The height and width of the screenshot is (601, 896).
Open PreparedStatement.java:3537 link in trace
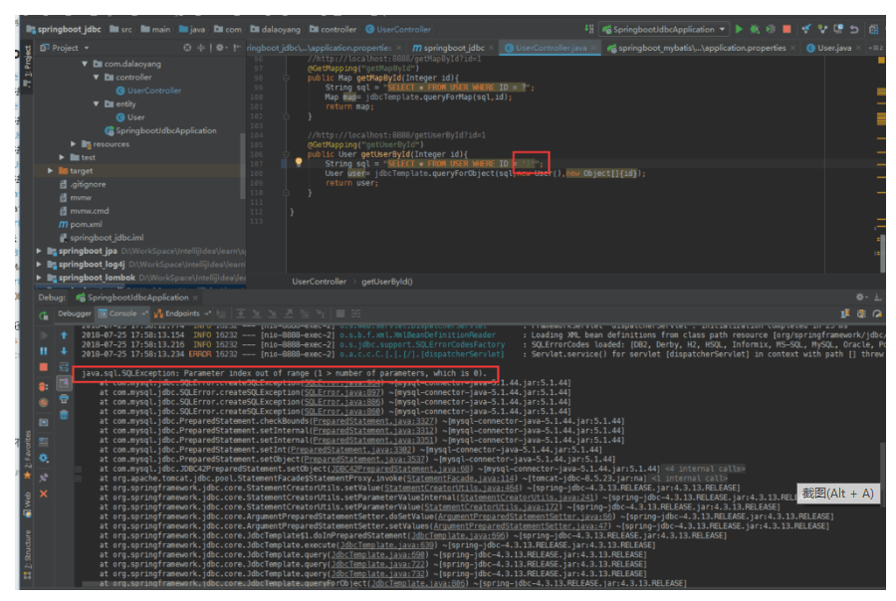point(364,460)
